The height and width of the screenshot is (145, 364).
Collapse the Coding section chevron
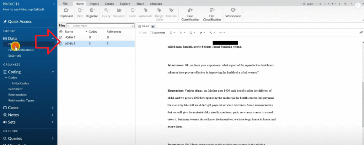pos(53,72)
